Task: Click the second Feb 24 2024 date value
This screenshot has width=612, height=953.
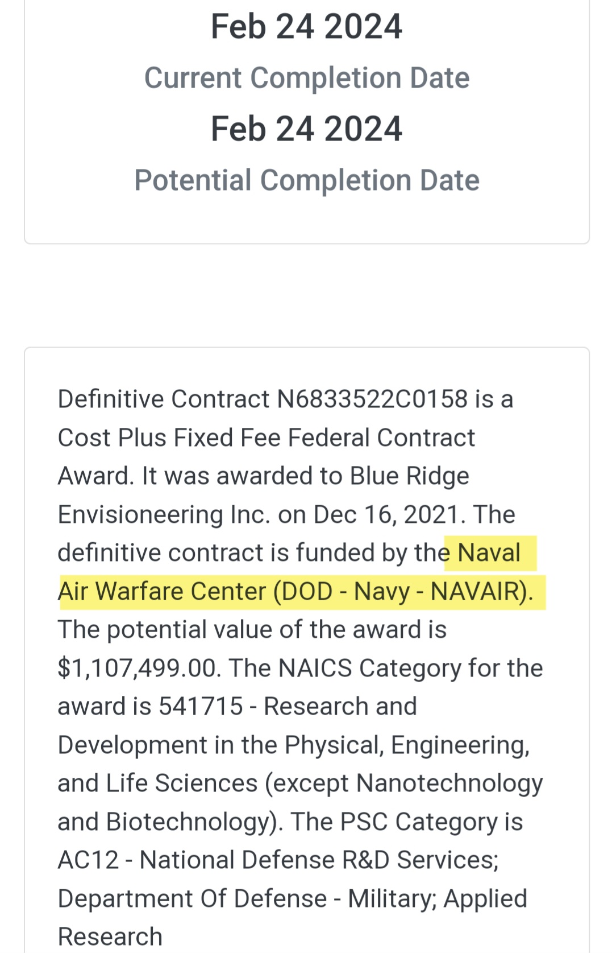Action: [x=306, y=129]
